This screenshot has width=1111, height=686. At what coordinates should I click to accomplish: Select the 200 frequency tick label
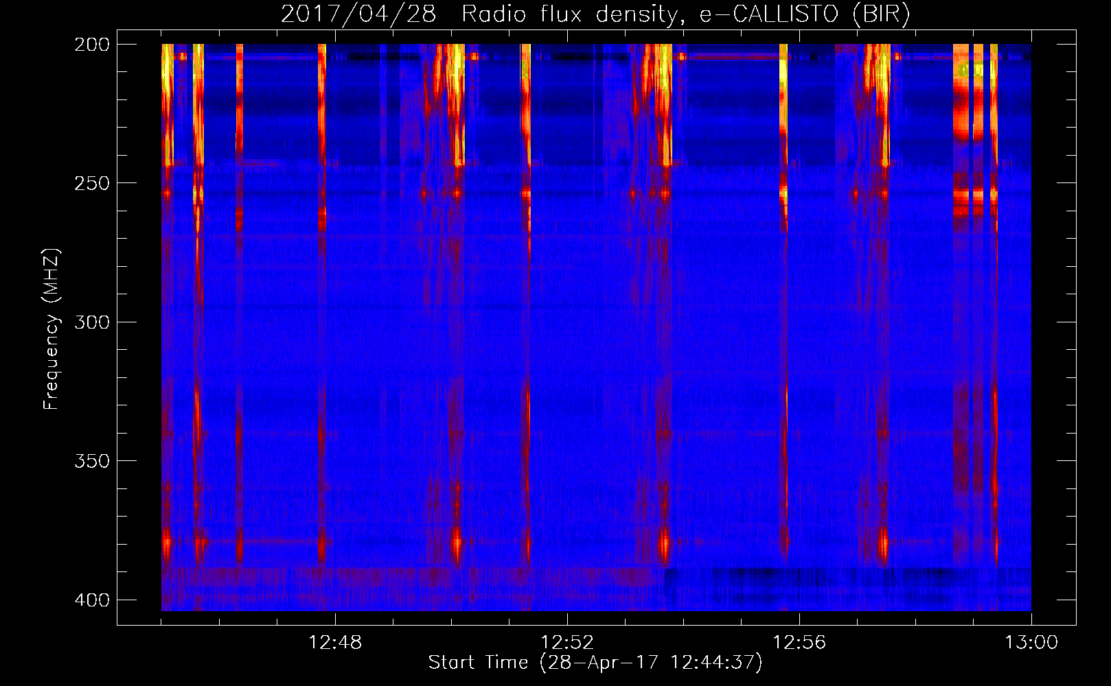(92, 45)
